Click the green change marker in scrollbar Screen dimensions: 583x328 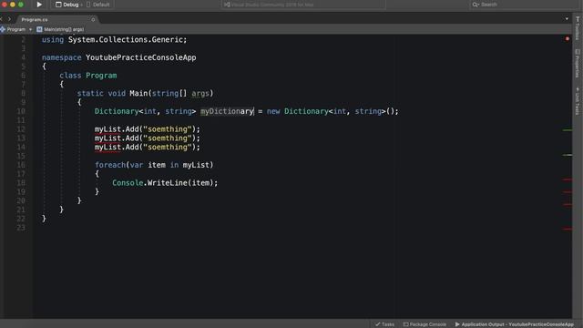click(567, 130)
